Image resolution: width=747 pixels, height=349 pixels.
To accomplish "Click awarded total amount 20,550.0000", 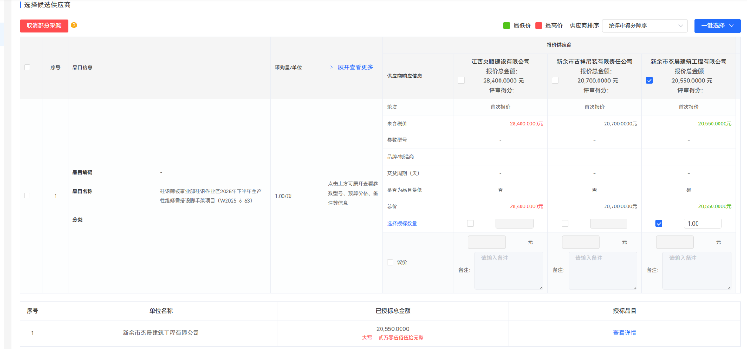I will click(393, 329).
